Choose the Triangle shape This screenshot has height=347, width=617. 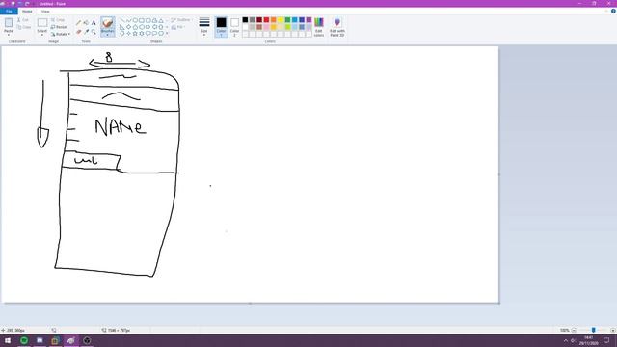click(x=161, y=20)
